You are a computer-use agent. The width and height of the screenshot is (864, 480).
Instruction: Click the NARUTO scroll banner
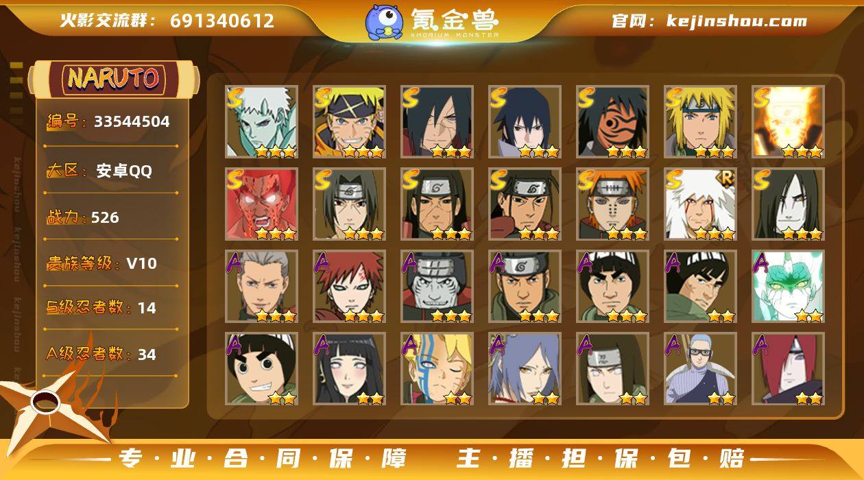pyautogui.click(x=113, y=78)
